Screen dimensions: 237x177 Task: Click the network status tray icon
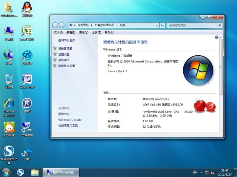[207, 173]
